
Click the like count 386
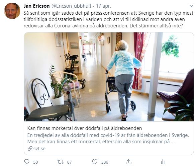105,162
